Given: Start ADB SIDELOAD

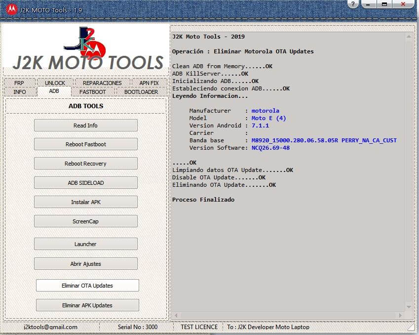Looking at the screenshot, I should tap(86, 183).
